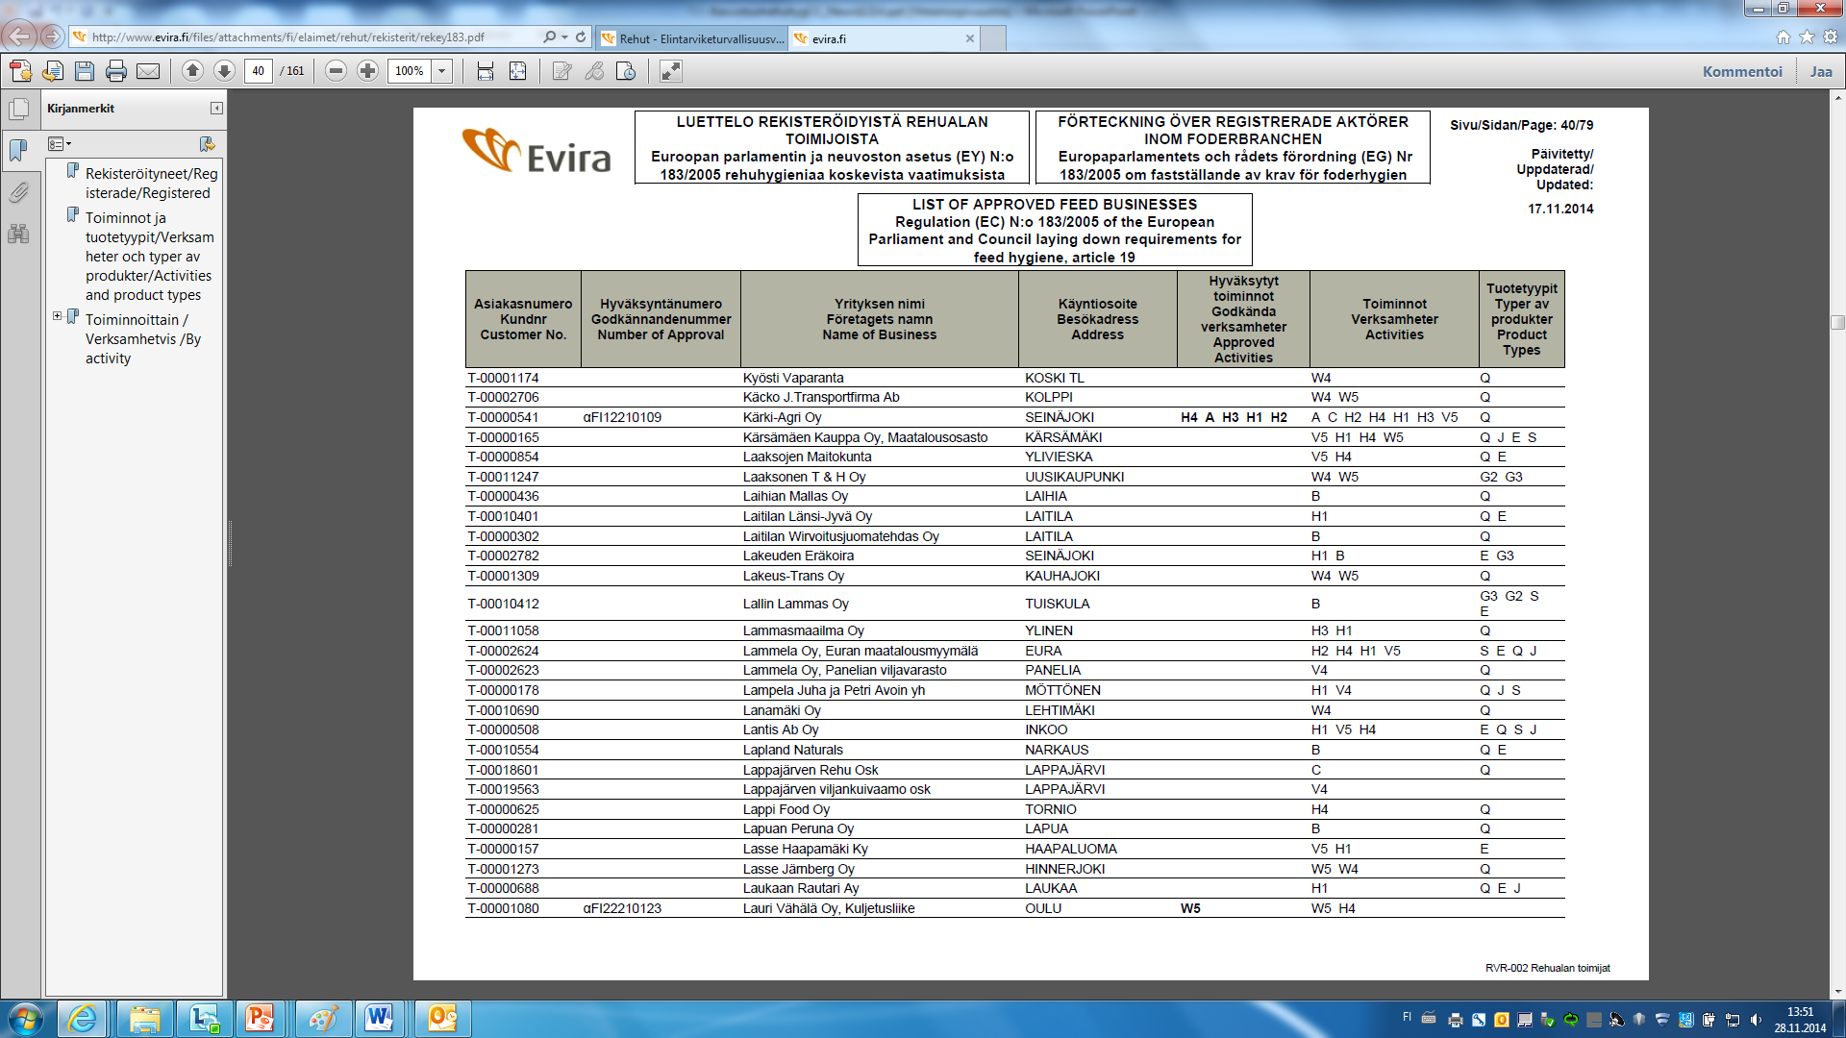The image size is (1846, 1038).
Task: Open Windows Explorer folder in taskbar
Action: (144, 1019)
